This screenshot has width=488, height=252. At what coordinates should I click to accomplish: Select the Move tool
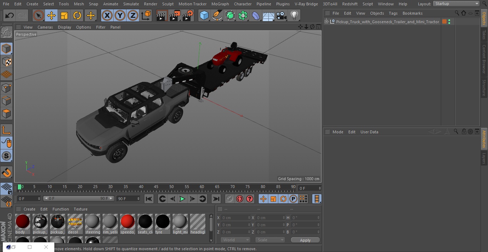(51, 16)
